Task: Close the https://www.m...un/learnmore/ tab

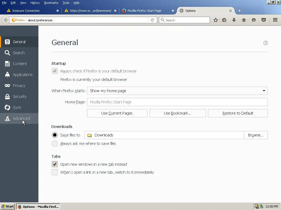Action: 115,11
